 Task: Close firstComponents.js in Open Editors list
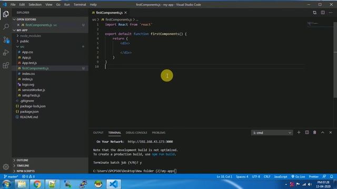pyautogui.click(x=18, y=25)
